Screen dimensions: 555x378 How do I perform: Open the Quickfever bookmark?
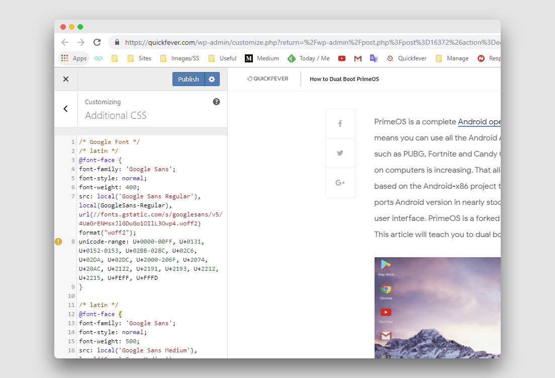pos(406,58)
